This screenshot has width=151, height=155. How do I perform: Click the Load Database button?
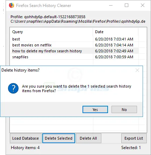26,138
